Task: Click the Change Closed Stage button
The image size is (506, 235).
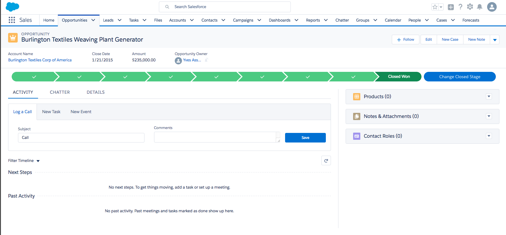Action: click(x=460, y=77)
